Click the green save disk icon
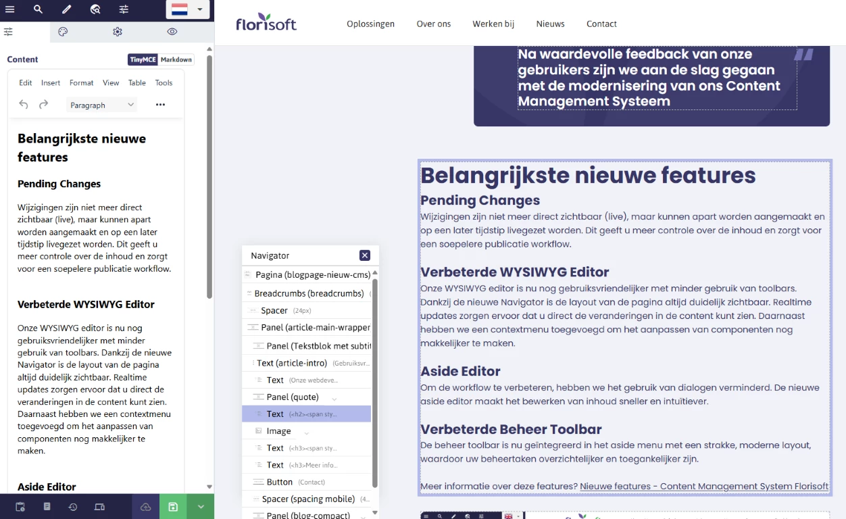 coord(173,507)
